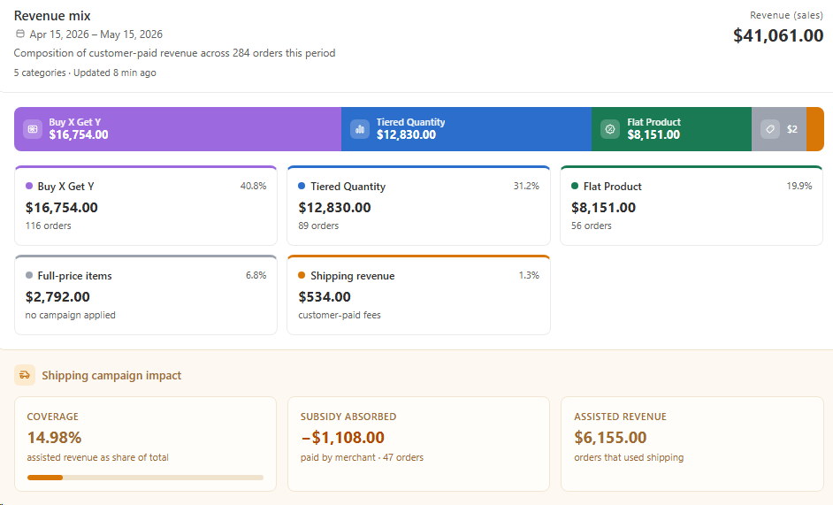This screenshot has width=833, height=505.
Task: Click the COVERAGE label
Action: 52,417
